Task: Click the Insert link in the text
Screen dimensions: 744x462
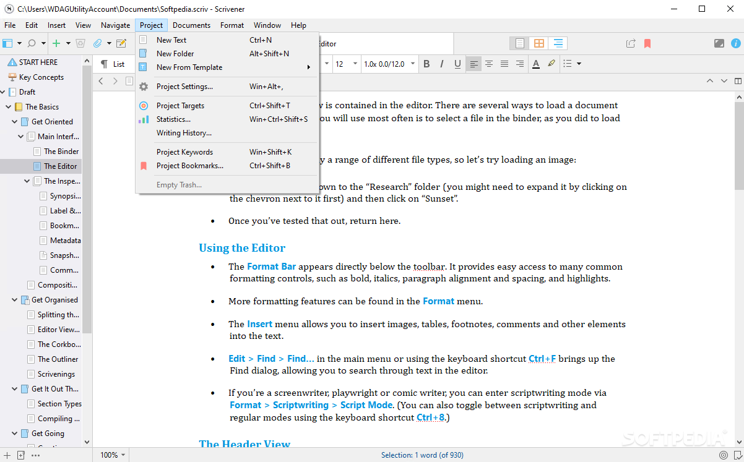Action: point(259,324)
